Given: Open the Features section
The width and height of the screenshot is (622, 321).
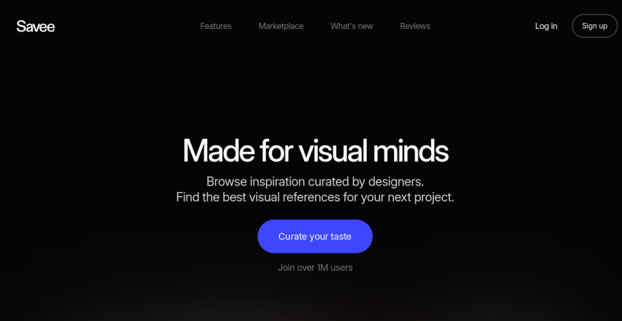Looking at the screenshot, I should (216, 26).
